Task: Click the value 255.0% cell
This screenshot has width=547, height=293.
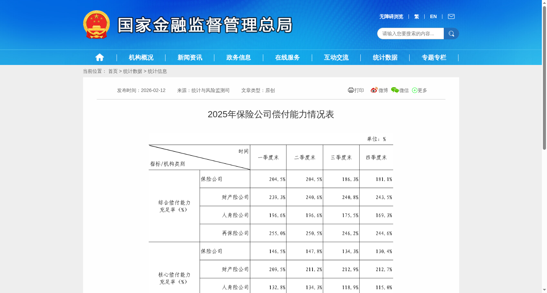Action: tap(277, 234)
